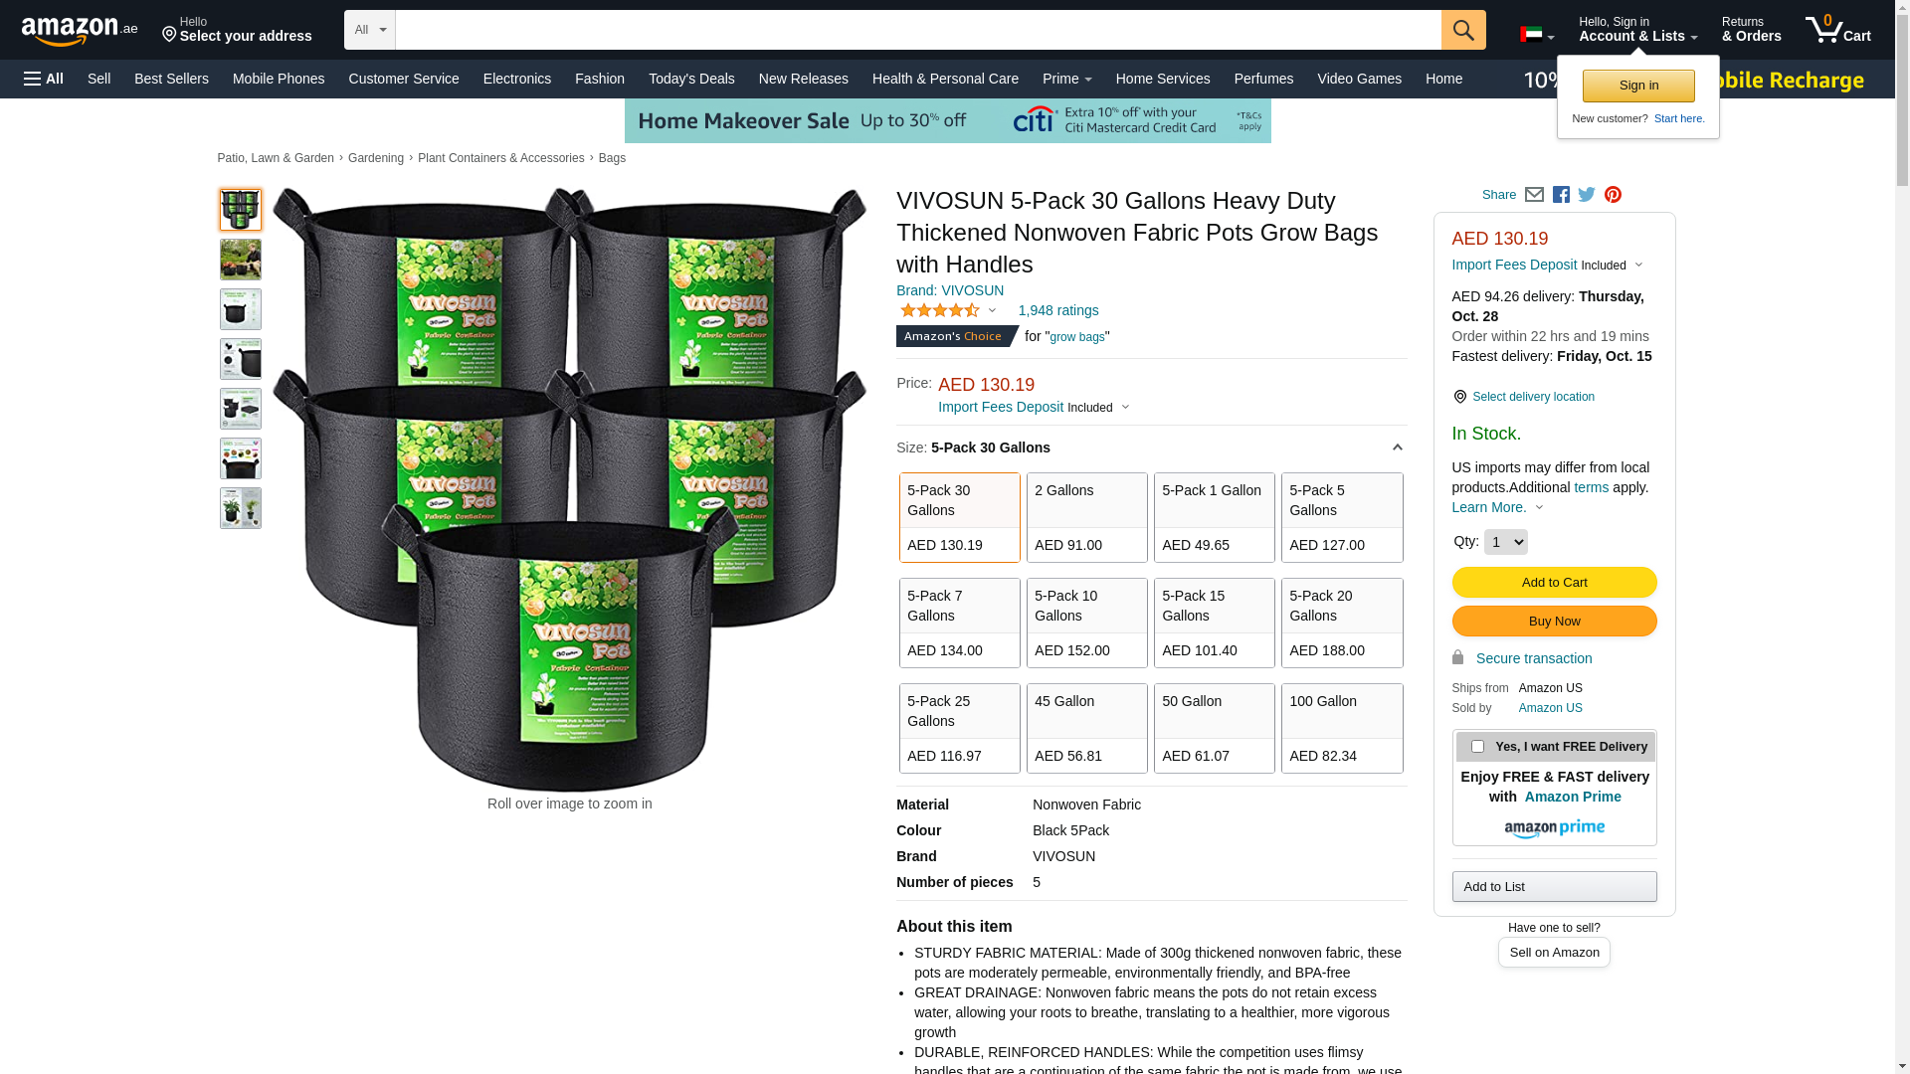The height and width of the screenshot is (1074, 1910).
Task: Share the product on Facebook
Action: pyautogui.click(x=1561, y=195)
